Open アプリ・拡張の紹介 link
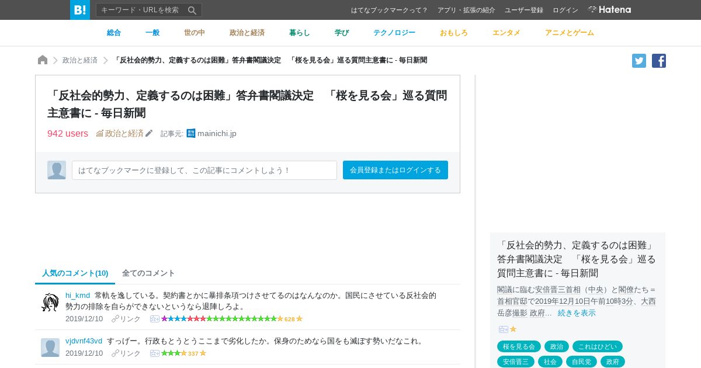The width and height of the screenshot is (701, 368). [466, 10]
